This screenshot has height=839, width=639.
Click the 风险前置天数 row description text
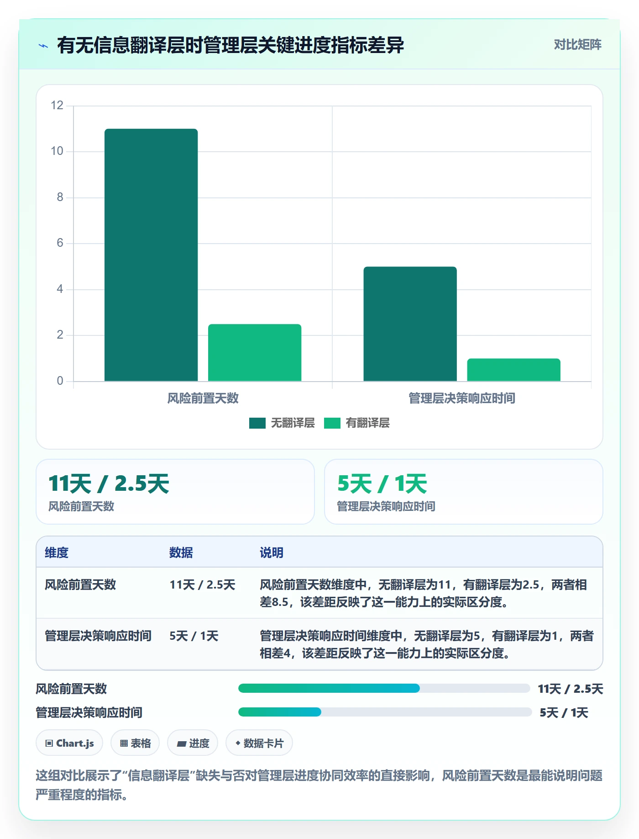tap(423, 593)
